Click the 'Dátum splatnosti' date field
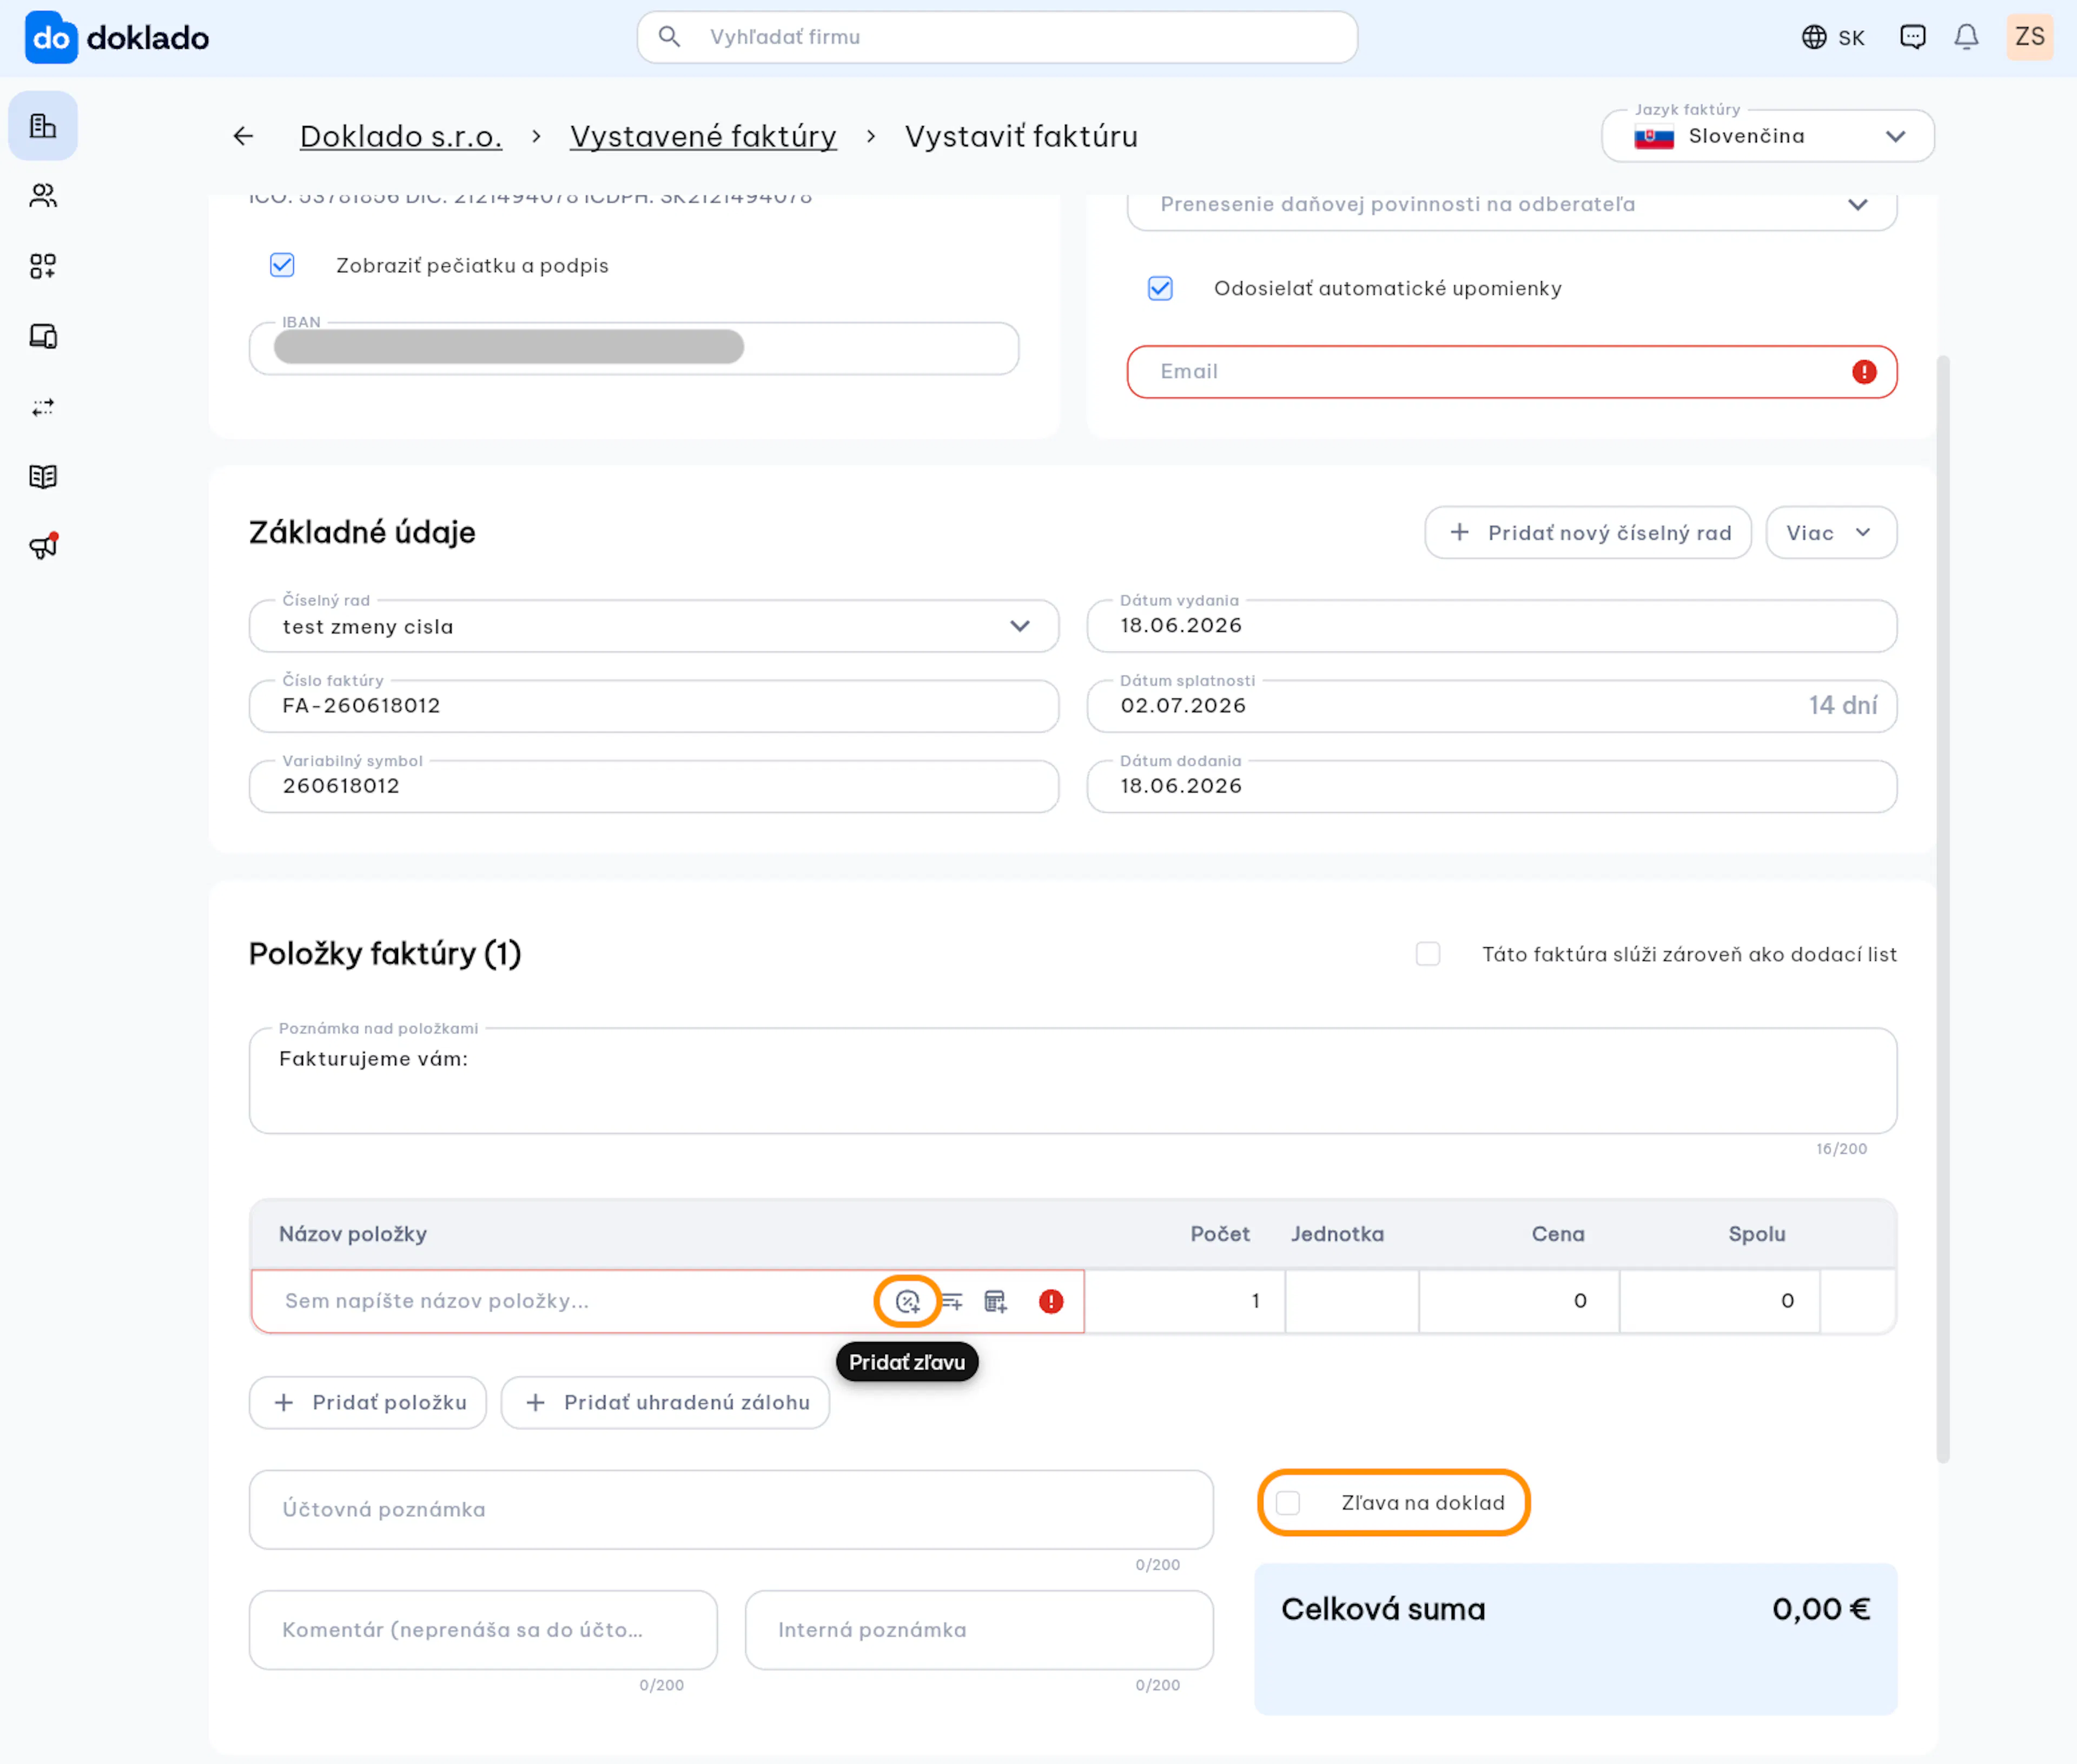Screen dimensions: 2077x1764 (x=1492, y=706)
